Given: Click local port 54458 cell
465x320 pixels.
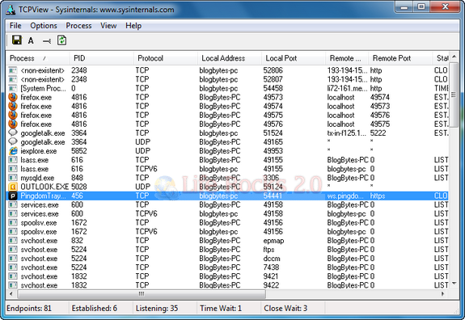Looking at the screenshot, I should point(273,88).
